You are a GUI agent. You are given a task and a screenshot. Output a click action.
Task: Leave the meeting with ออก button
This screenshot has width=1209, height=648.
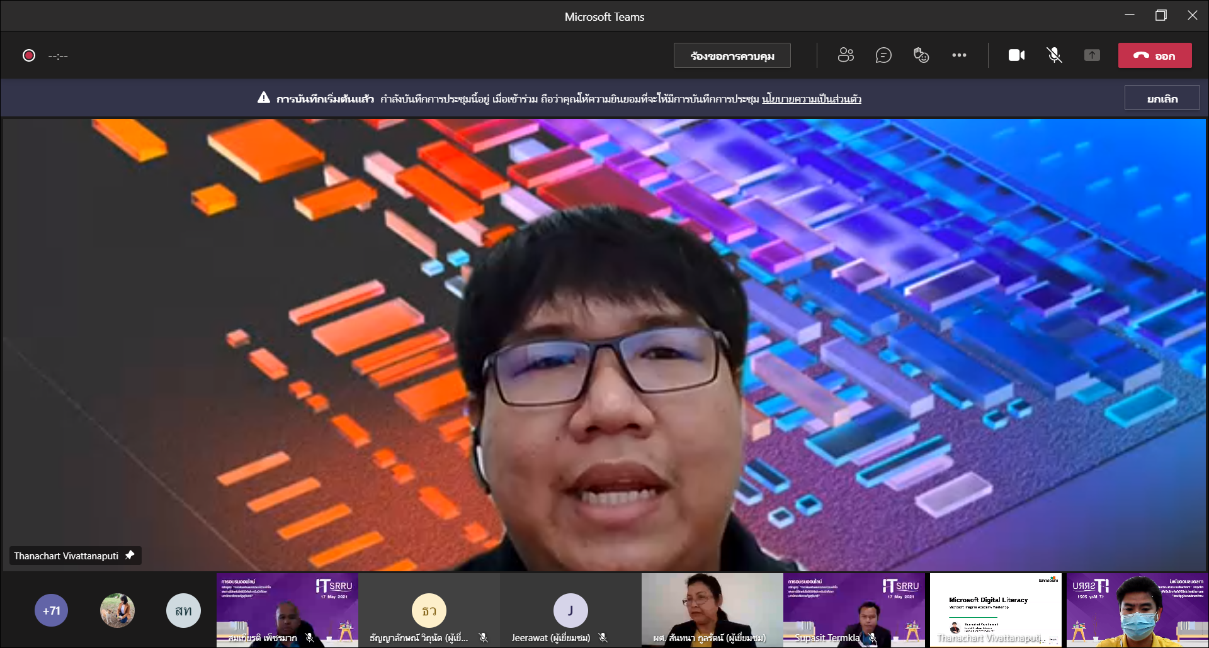[1155, 55]
